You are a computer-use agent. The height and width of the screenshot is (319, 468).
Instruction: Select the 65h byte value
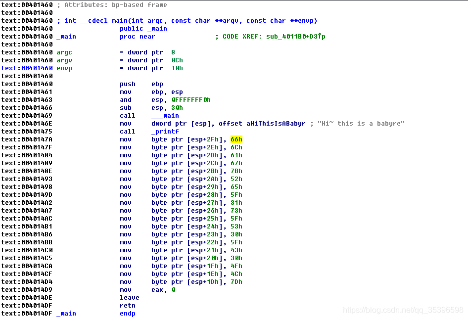[x=236, y=187]
